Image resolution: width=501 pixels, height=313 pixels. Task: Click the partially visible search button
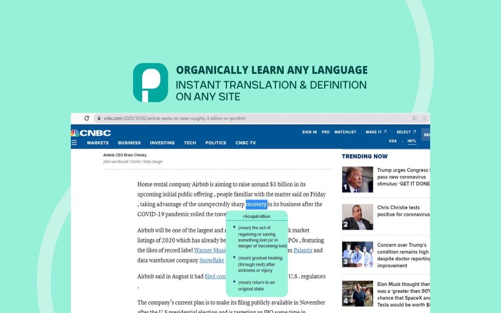coord(425,135)
